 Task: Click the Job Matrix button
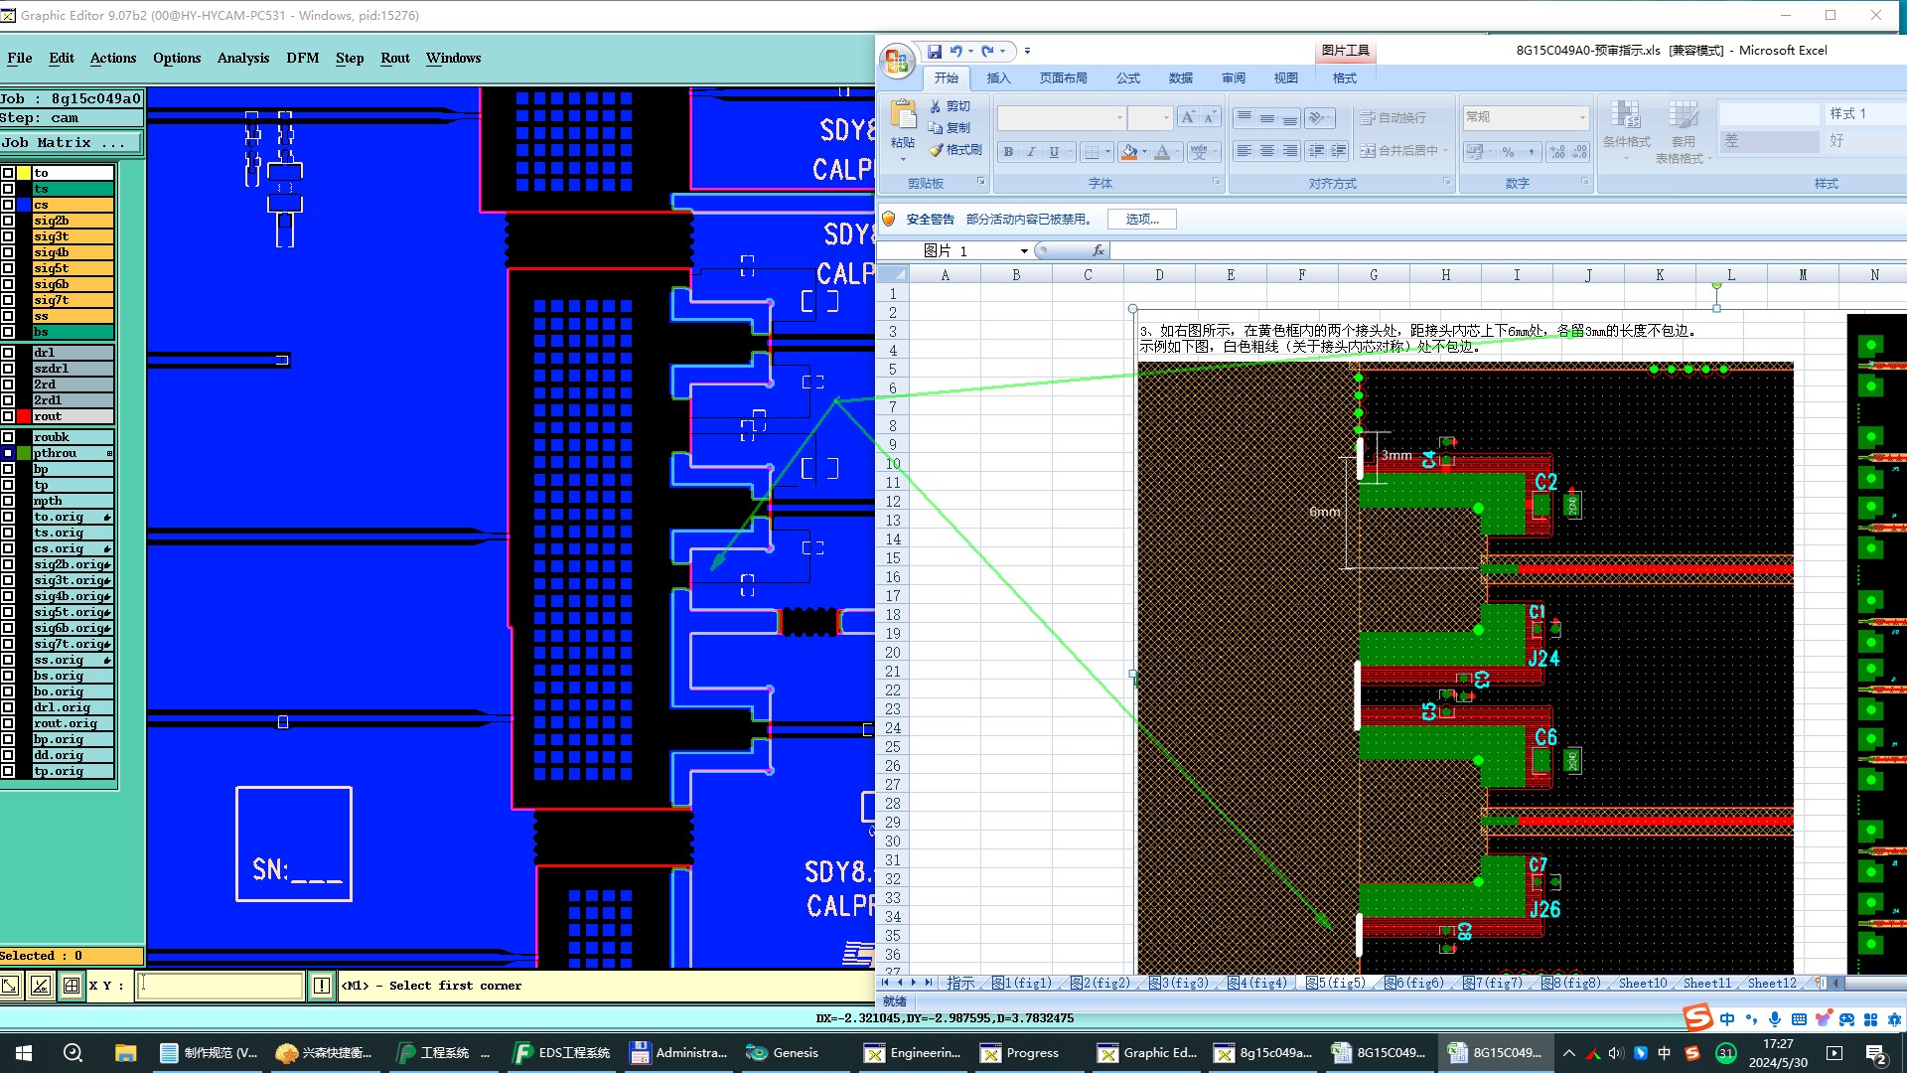tap(71, 143)
